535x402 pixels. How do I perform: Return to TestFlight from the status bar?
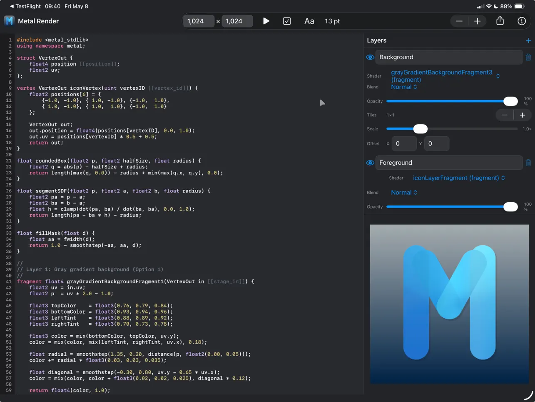(x=25, y=6)
